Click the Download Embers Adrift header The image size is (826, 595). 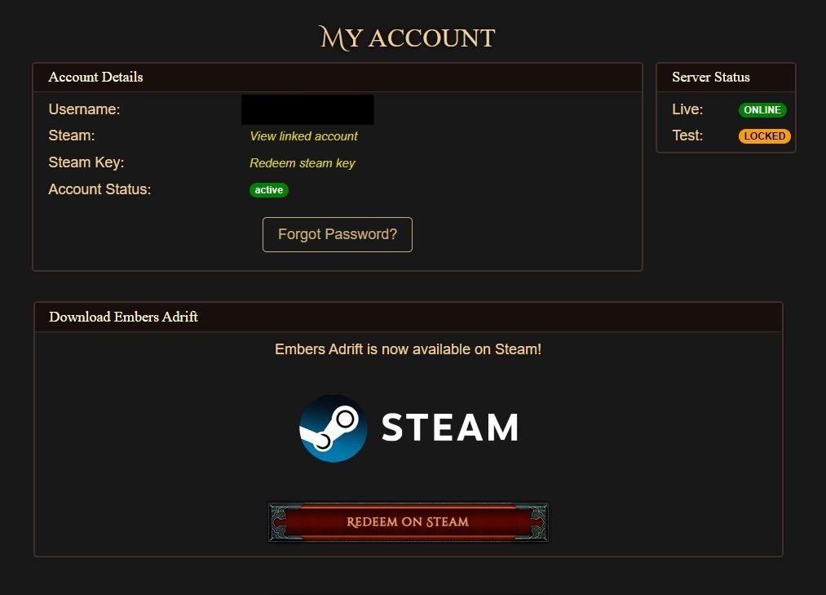409,317
